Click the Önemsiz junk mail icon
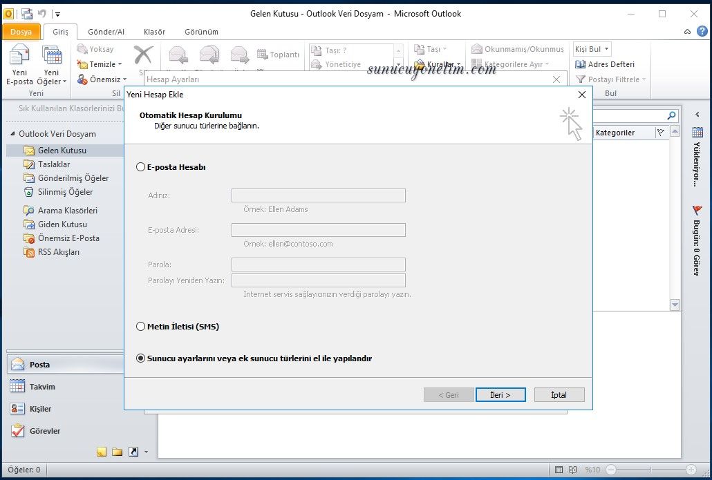 point(82,79)
